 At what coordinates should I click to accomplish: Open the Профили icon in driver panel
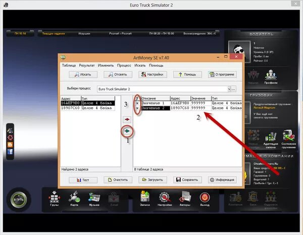tap(271, 77)
